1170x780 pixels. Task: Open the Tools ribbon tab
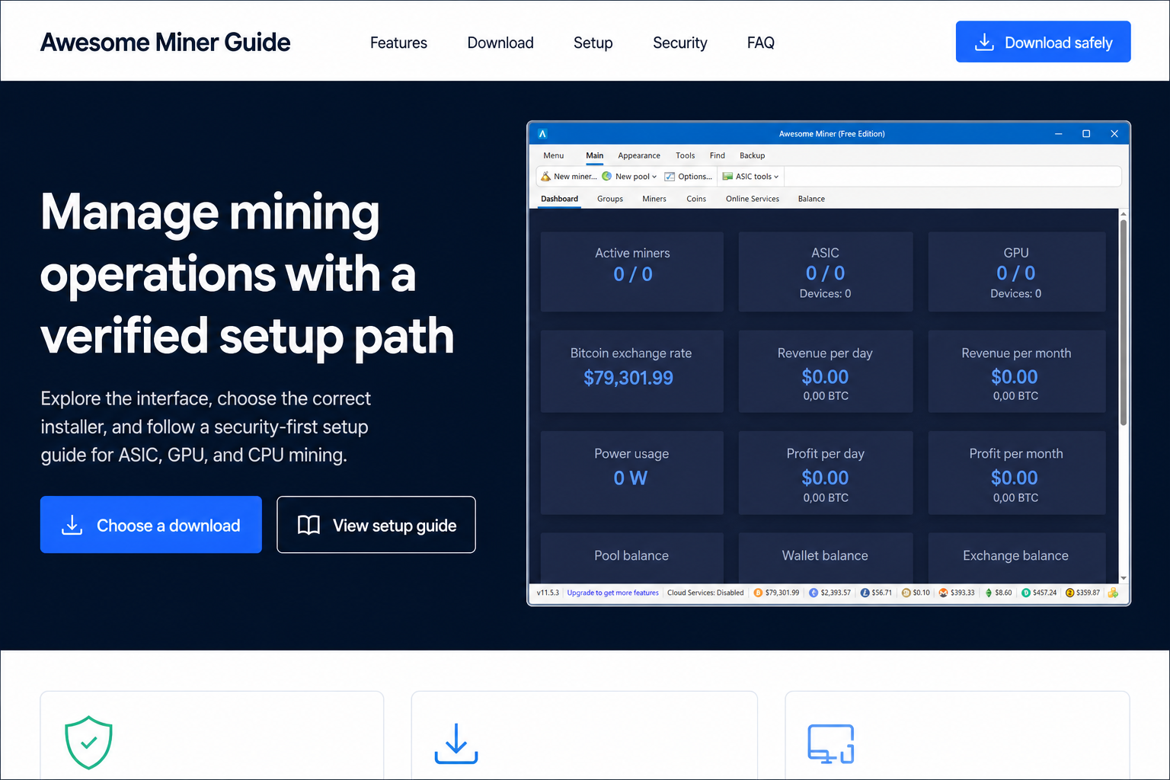point(686,155)
